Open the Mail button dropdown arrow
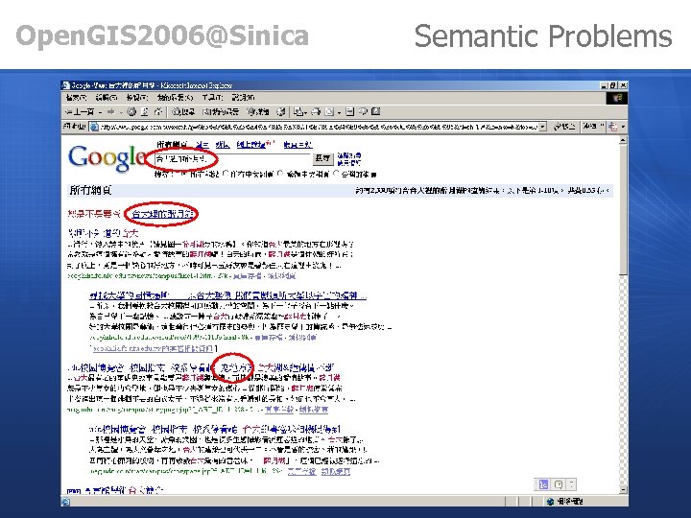 [305, 113]
